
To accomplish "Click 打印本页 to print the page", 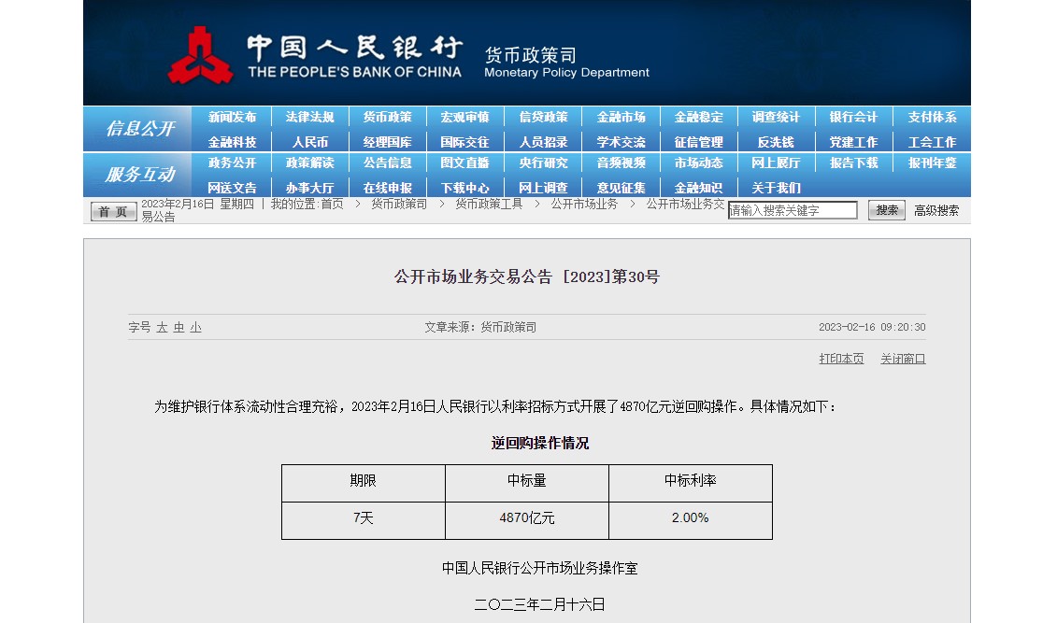I will click(841, 359).
